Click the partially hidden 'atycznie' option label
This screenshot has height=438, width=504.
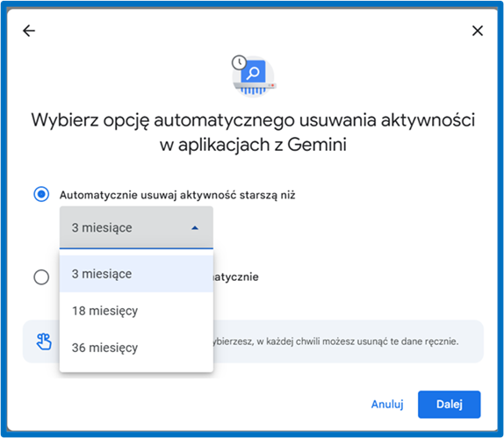tap(236, 277)
